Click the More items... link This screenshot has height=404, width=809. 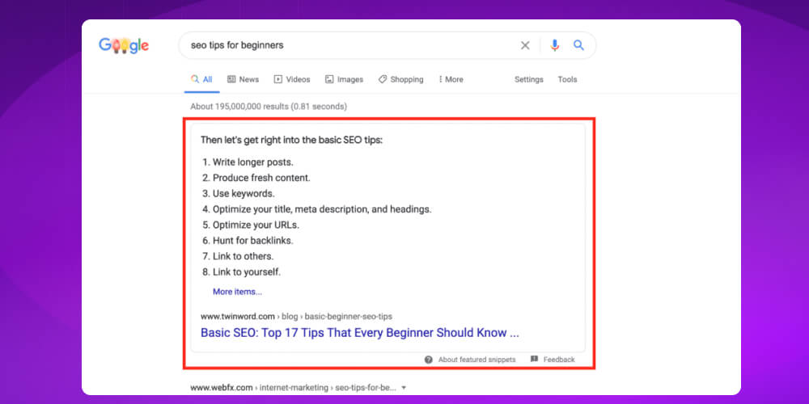pos(237,292)
